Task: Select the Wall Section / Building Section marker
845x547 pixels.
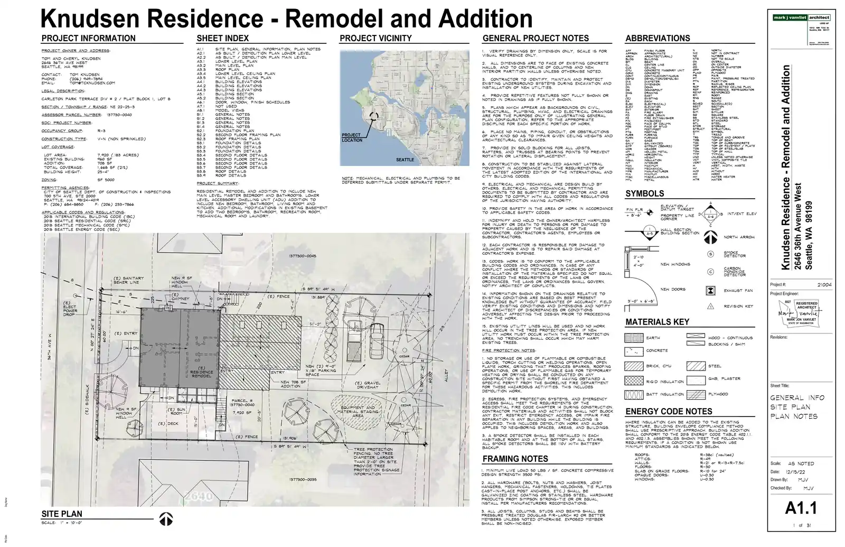Action: pos(650,231)
